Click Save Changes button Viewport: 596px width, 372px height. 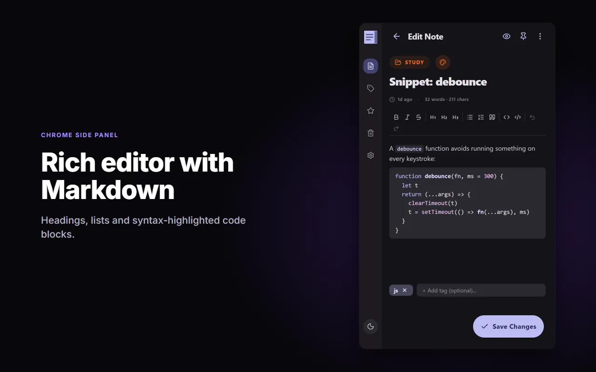(508, 326)
